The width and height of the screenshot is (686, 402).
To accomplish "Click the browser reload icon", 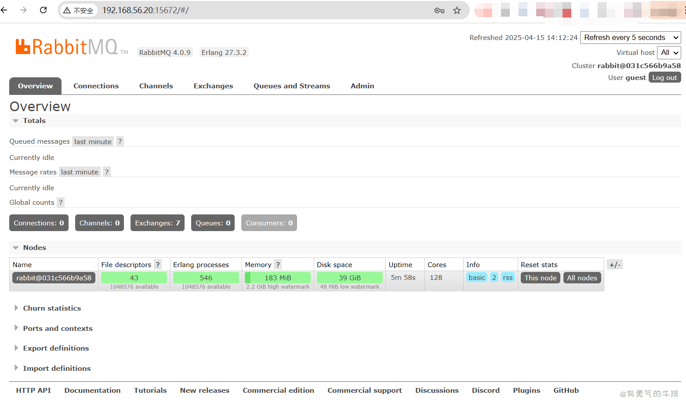I will tap(43, 10).
